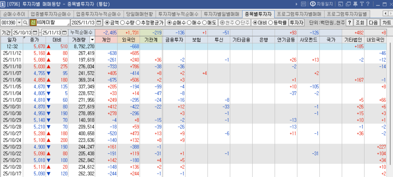Click the 기타법인 column header

[353, 40]
